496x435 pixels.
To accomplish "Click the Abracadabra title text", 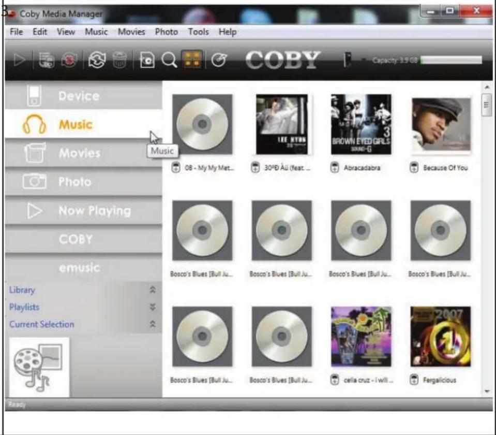I will (362, 168).
